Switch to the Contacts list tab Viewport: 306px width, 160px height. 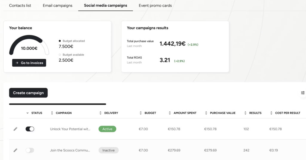click(x=20, y=5)
